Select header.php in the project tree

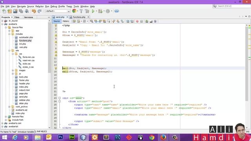[24, 83]
